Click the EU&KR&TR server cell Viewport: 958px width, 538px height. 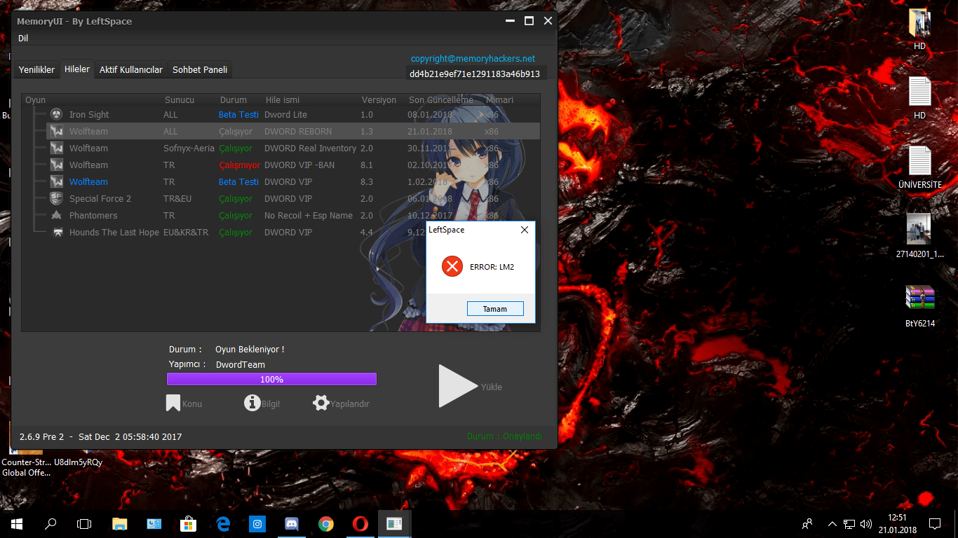(186, 232)
